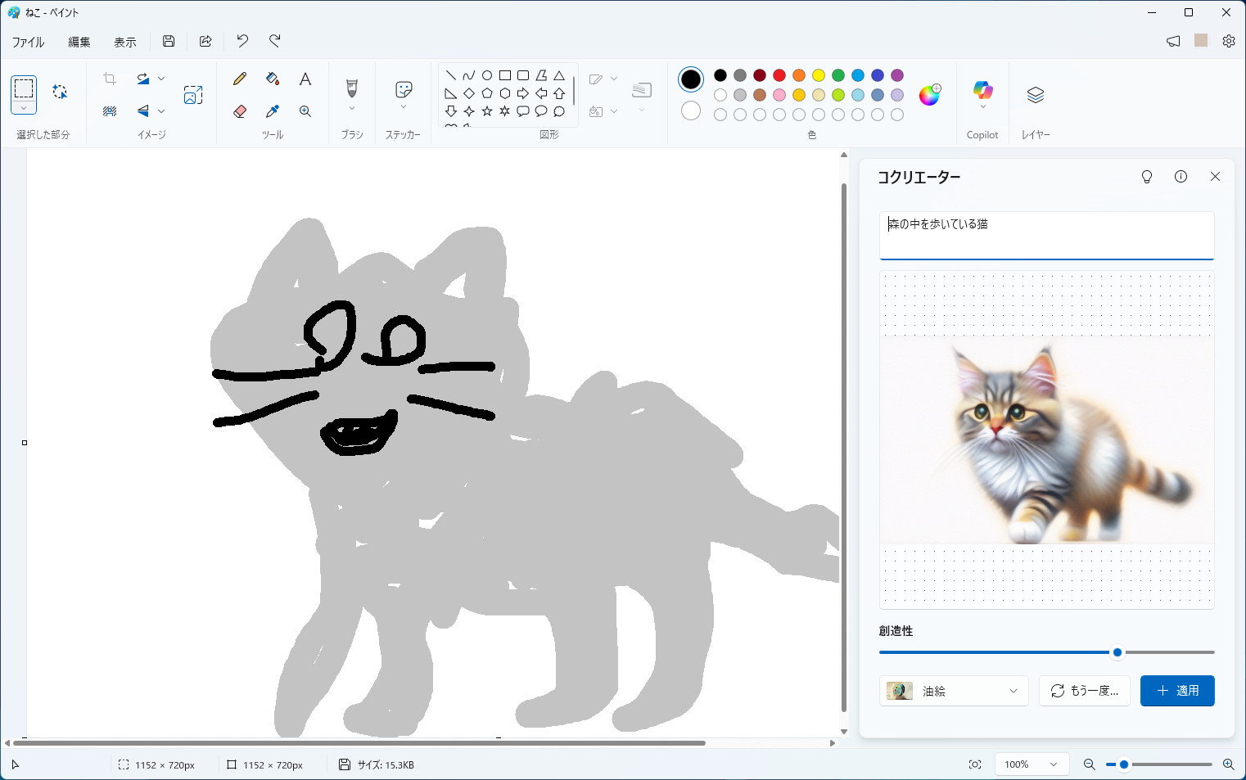
Task: Open the 油絵 style dropdown
Action: pos(953,691)
